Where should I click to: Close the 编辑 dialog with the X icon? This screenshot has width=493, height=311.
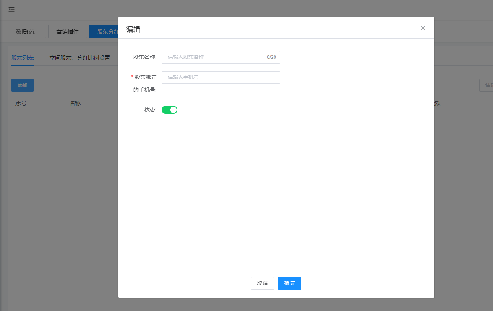[x=423, y=28]
